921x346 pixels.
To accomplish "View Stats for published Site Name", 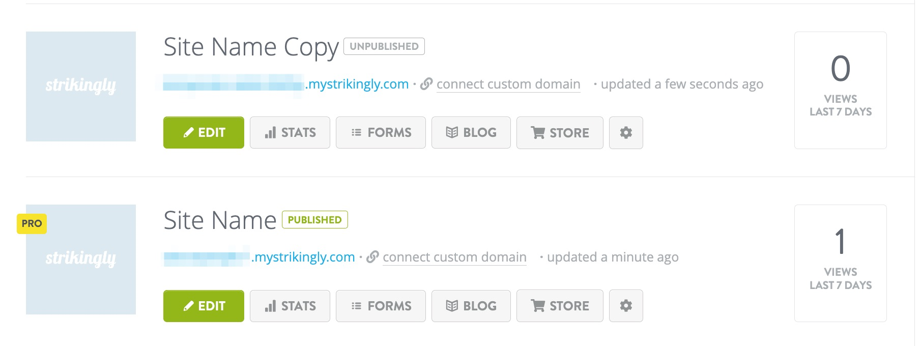I will pos(290,306).
